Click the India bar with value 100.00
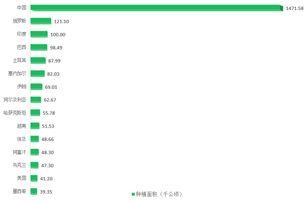This screenshot has width=305, height=203. (x=39, y=34)
